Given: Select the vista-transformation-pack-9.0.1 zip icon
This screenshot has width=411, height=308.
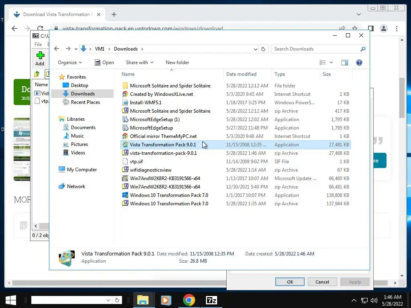Looking at the screenshot, I should point(125,153).
